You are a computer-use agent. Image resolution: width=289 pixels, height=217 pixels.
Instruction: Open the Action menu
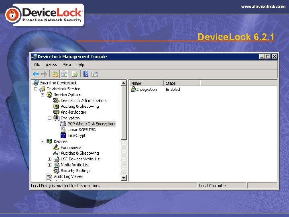tap(51, 65)
